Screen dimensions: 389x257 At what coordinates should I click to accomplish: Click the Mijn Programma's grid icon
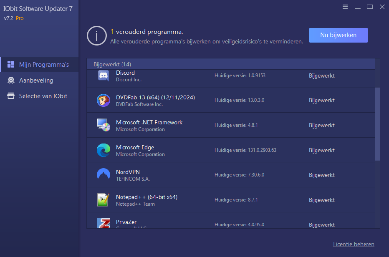coord(11,64)
